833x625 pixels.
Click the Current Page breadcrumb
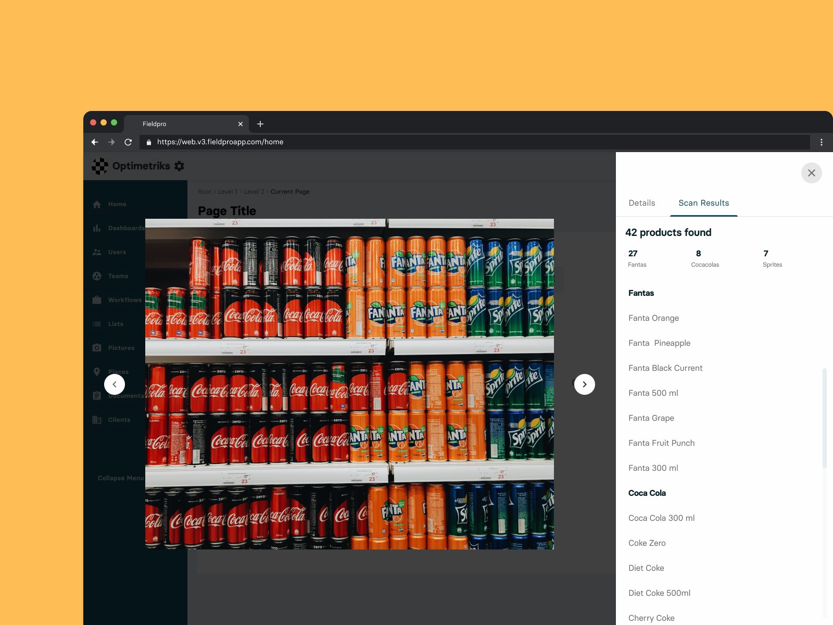[x=290, y=192]
